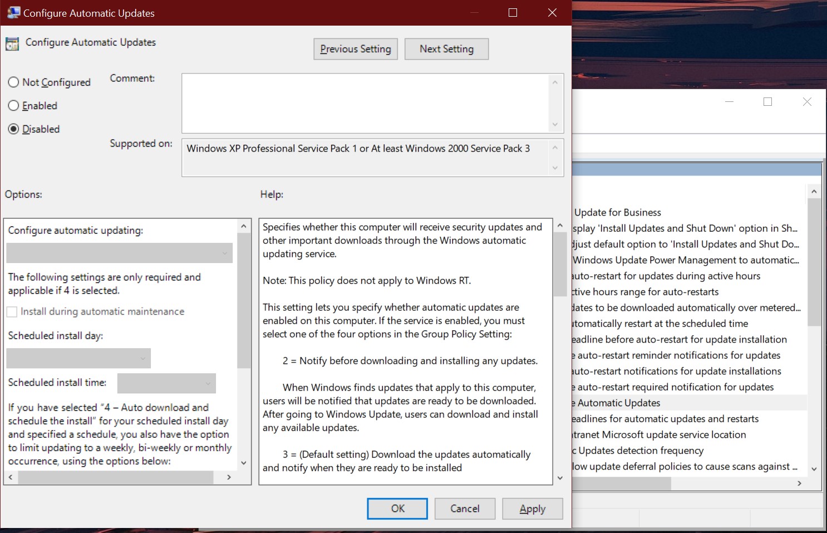Click background list vertical scrollbar thumb
827x533 pixels.
coord(814,262)
